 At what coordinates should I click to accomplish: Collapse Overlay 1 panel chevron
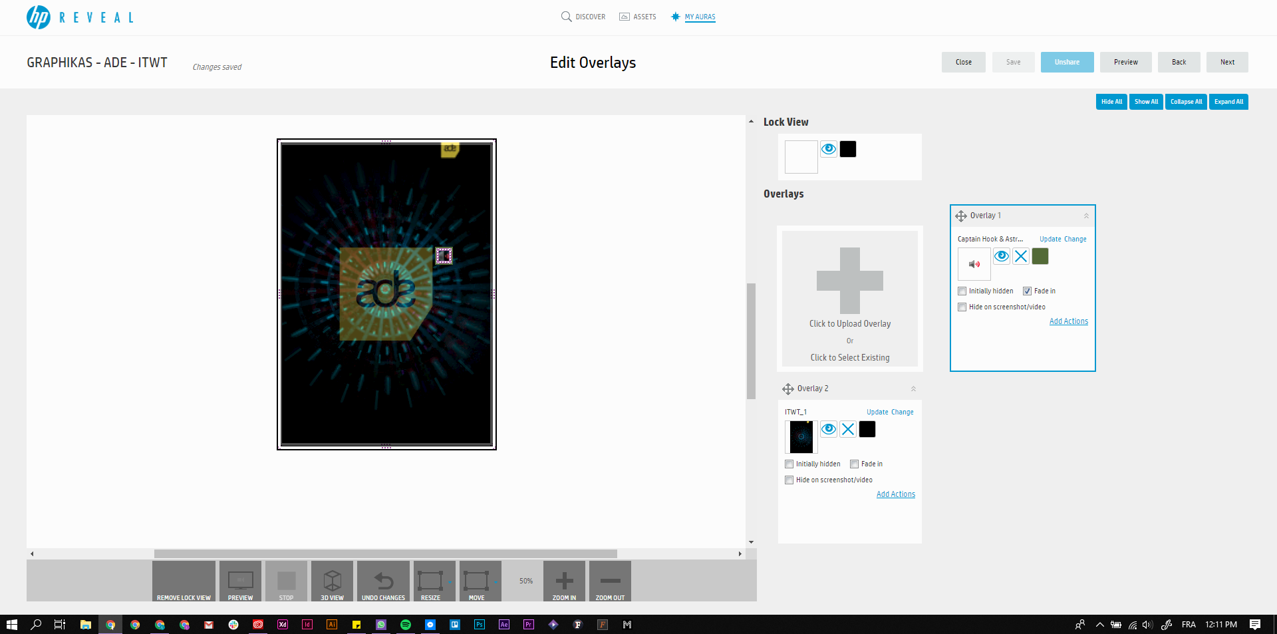pos(1086,216)
